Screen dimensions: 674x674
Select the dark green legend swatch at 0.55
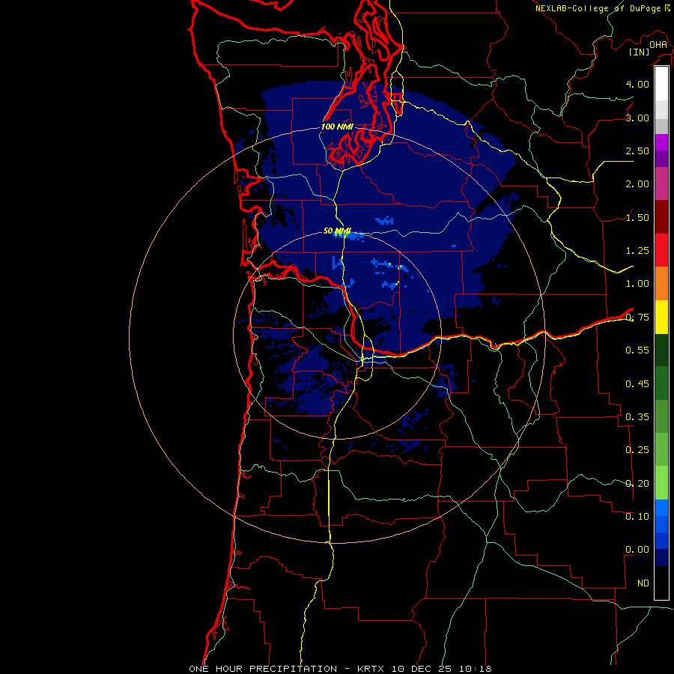[661, 350]
